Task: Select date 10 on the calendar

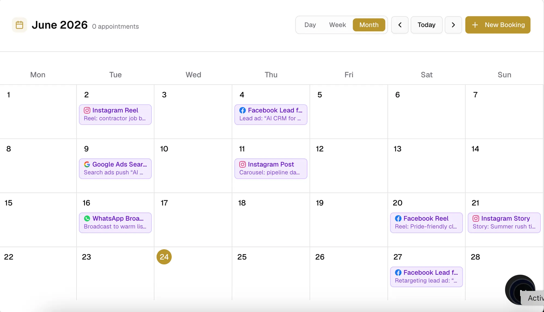Action: click(x=164, y=149)
